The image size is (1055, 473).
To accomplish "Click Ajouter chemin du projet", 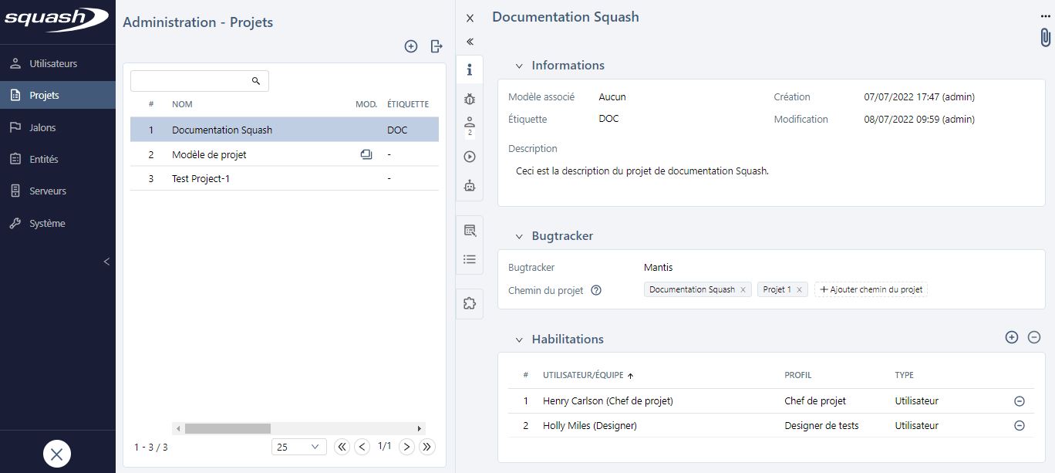I will click(x=871, y=289).
